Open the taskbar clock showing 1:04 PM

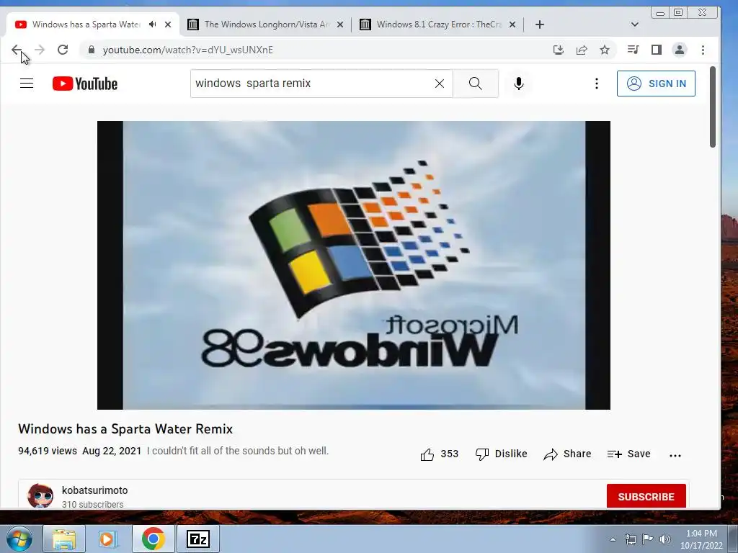701,539
